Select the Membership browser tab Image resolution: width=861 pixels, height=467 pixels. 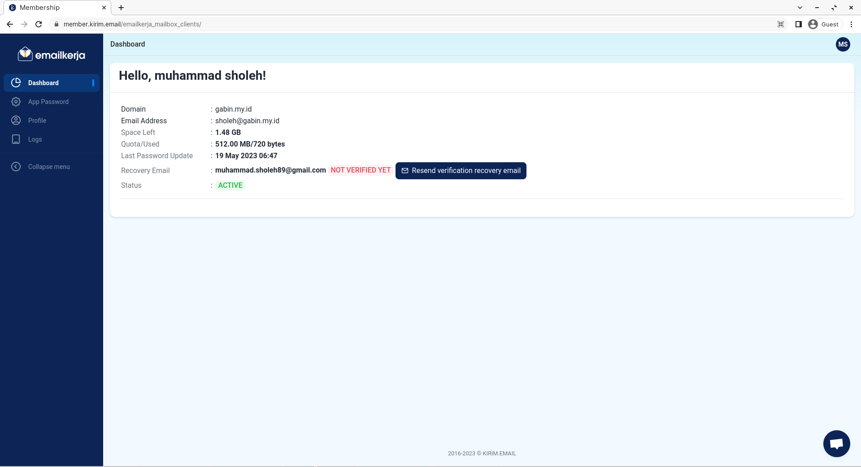[54, 8]
